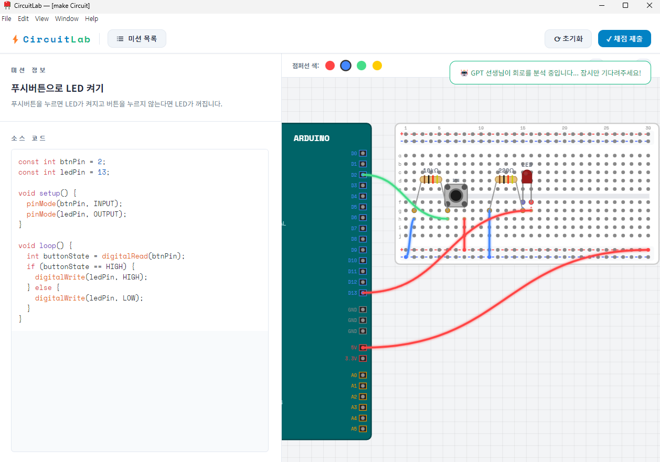
Task: Select the yellow jumper wire color
Action: click(x=377, y=66)
